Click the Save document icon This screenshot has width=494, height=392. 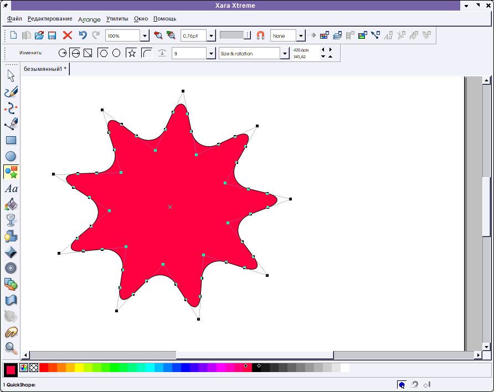(53, 35)
